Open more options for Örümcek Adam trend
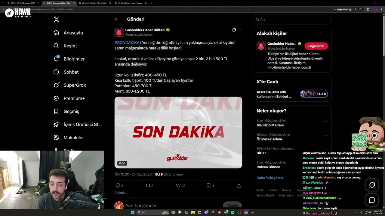 (x=326, y=135)
